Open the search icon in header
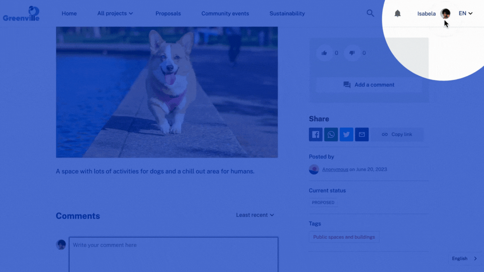The height and width of the screenshot is (272, 484). tap(370, 13)
